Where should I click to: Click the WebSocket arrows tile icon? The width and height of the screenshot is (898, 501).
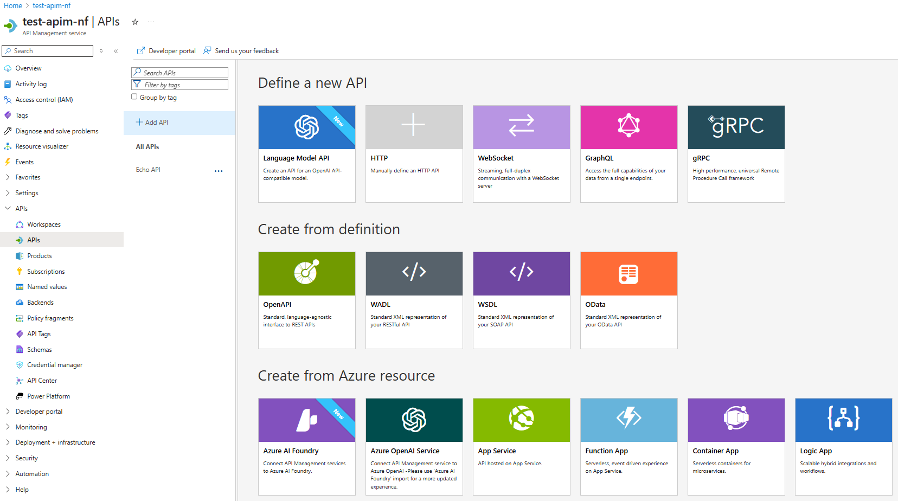521,125
